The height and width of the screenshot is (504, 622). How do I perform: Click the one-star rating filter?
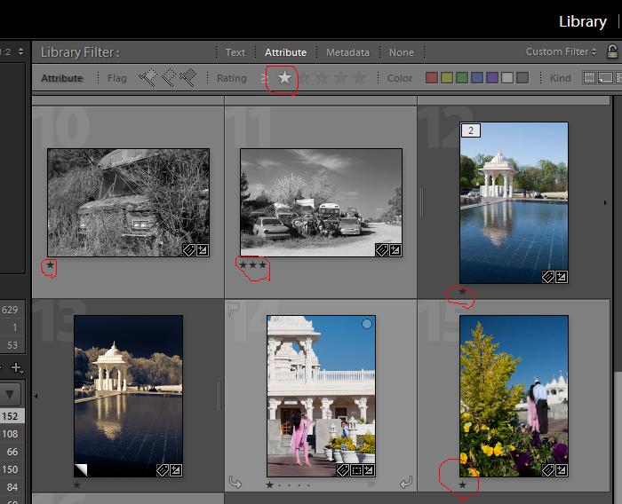point(284,78)
